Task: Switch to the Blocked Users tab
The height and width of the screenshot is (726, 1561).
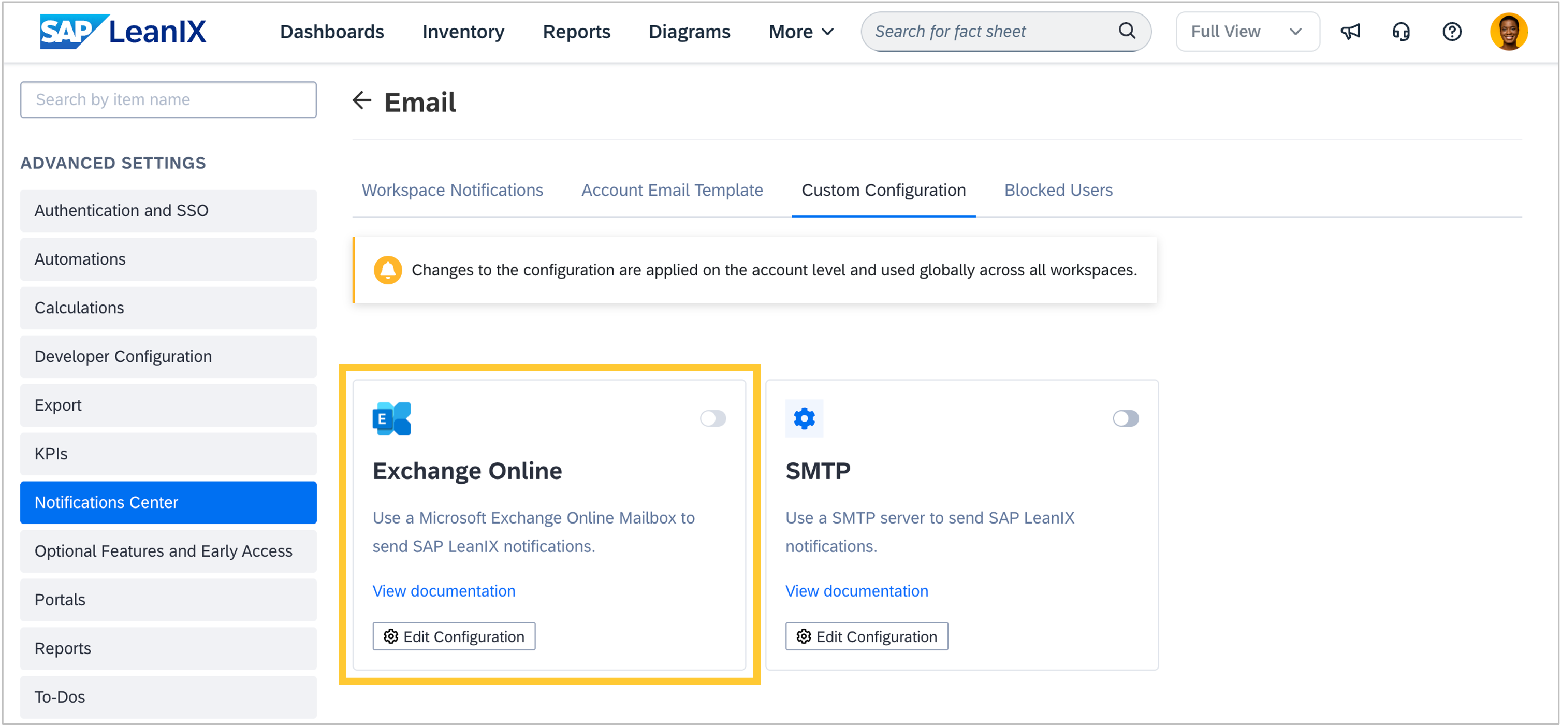Action: (1058, 190)
